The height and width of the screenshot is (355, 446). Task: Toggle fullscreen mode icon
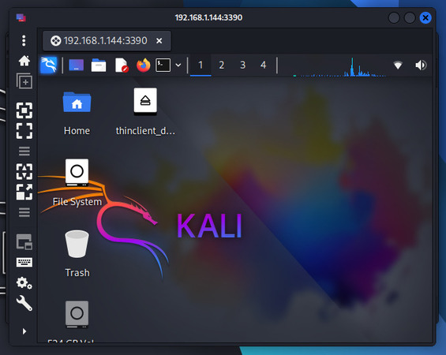point(24,131)
